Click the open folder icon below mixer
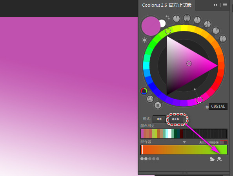Viewport: 233px width, 176px height. (212, 159)
